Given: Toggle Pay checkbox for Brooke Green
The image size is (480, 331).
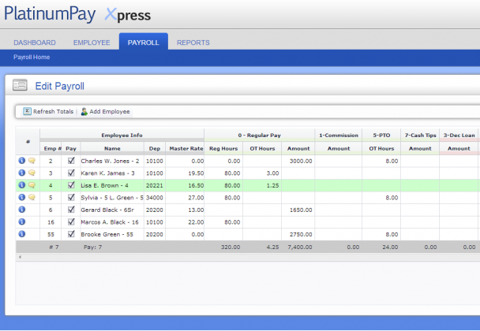Looking at the screenshot, I should pos(71,234).
